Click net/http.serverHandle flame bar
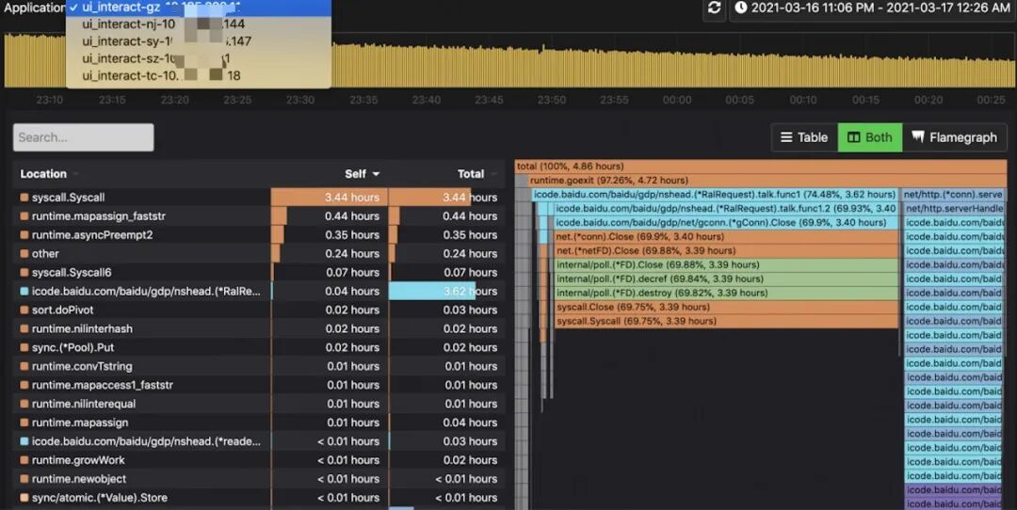The height and width of the screenshot is (510, 1017). point(956,209)
